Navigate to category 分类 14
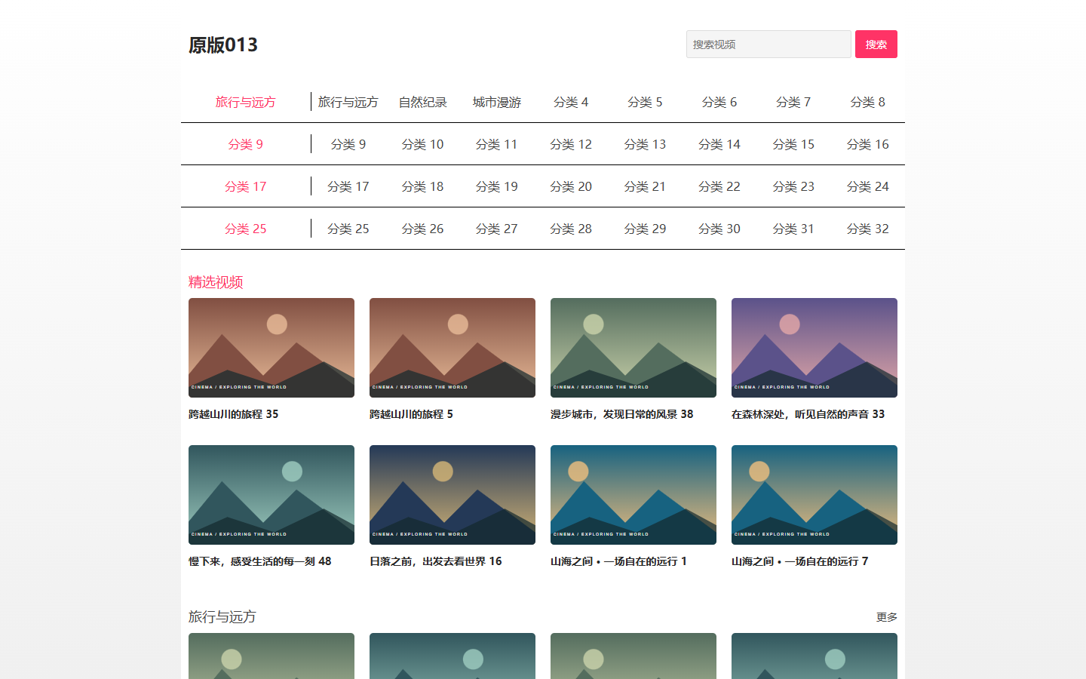Screen dimensions: 1086x679 [x=719, y=144]
